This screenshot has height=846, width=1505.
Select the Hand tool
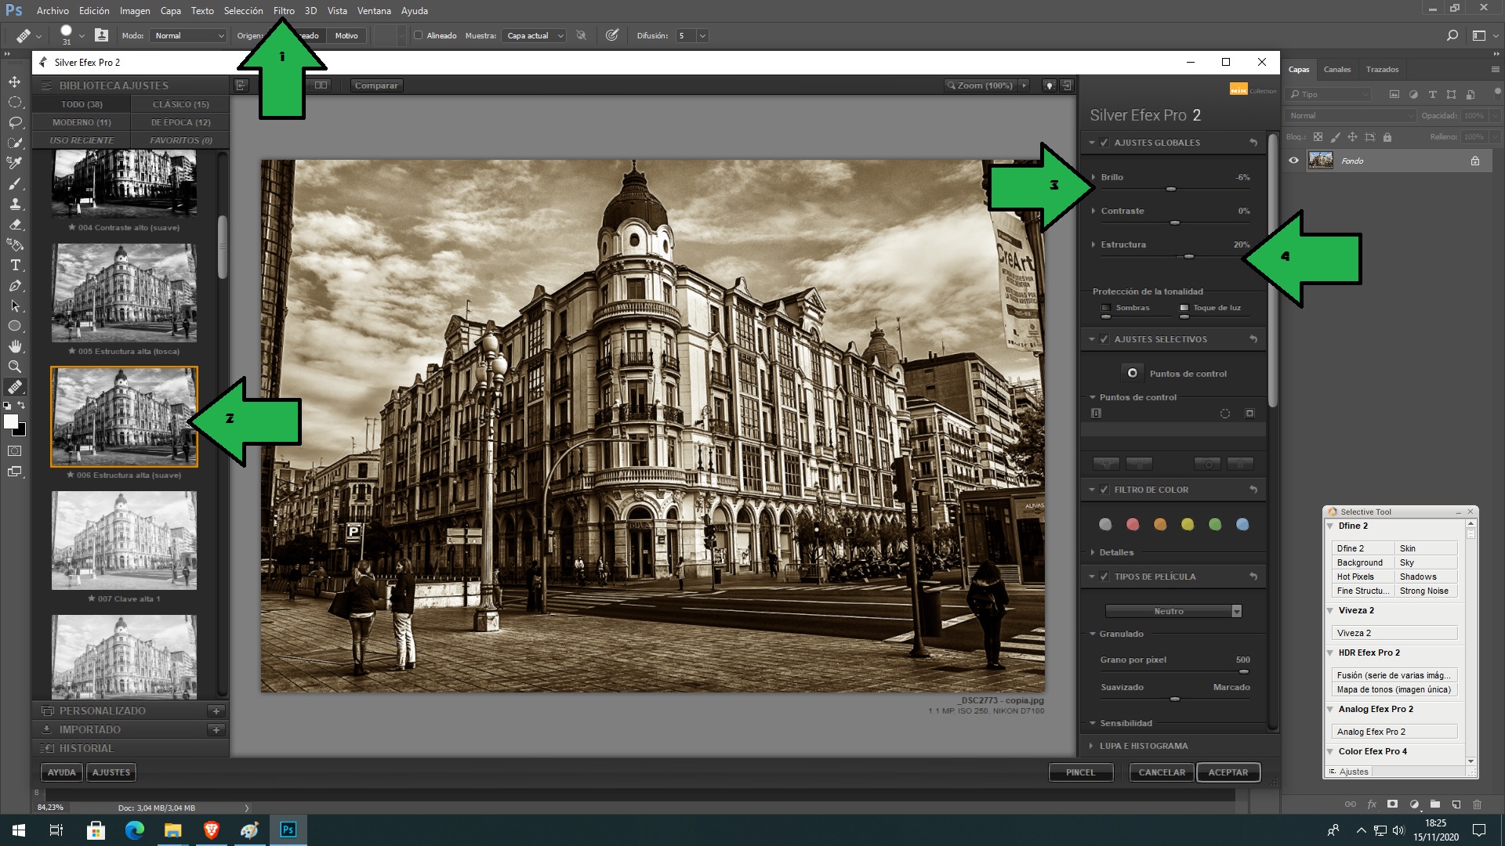click(15, 346)
